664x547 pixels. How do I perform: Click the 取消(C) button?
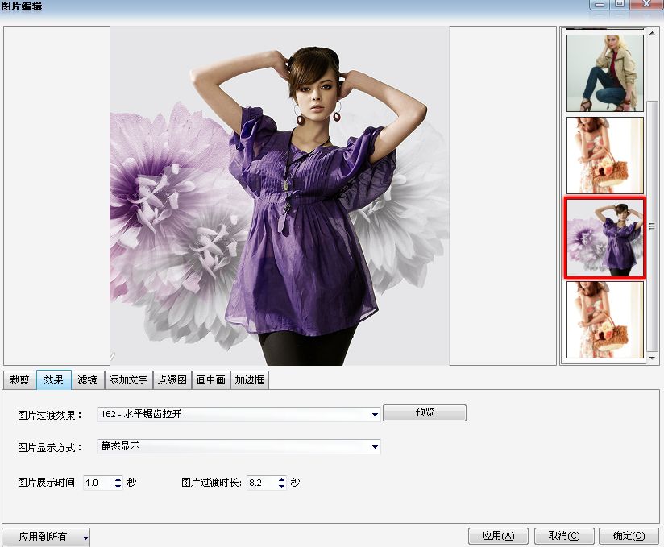(x=564, y=536)
